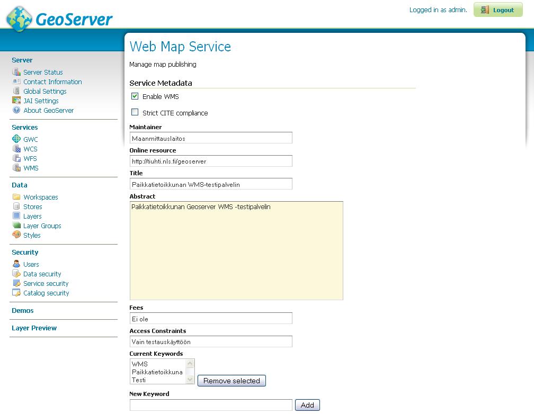Click the Styles palette icon
The image size is (534, 414).
tap(16, 235)
